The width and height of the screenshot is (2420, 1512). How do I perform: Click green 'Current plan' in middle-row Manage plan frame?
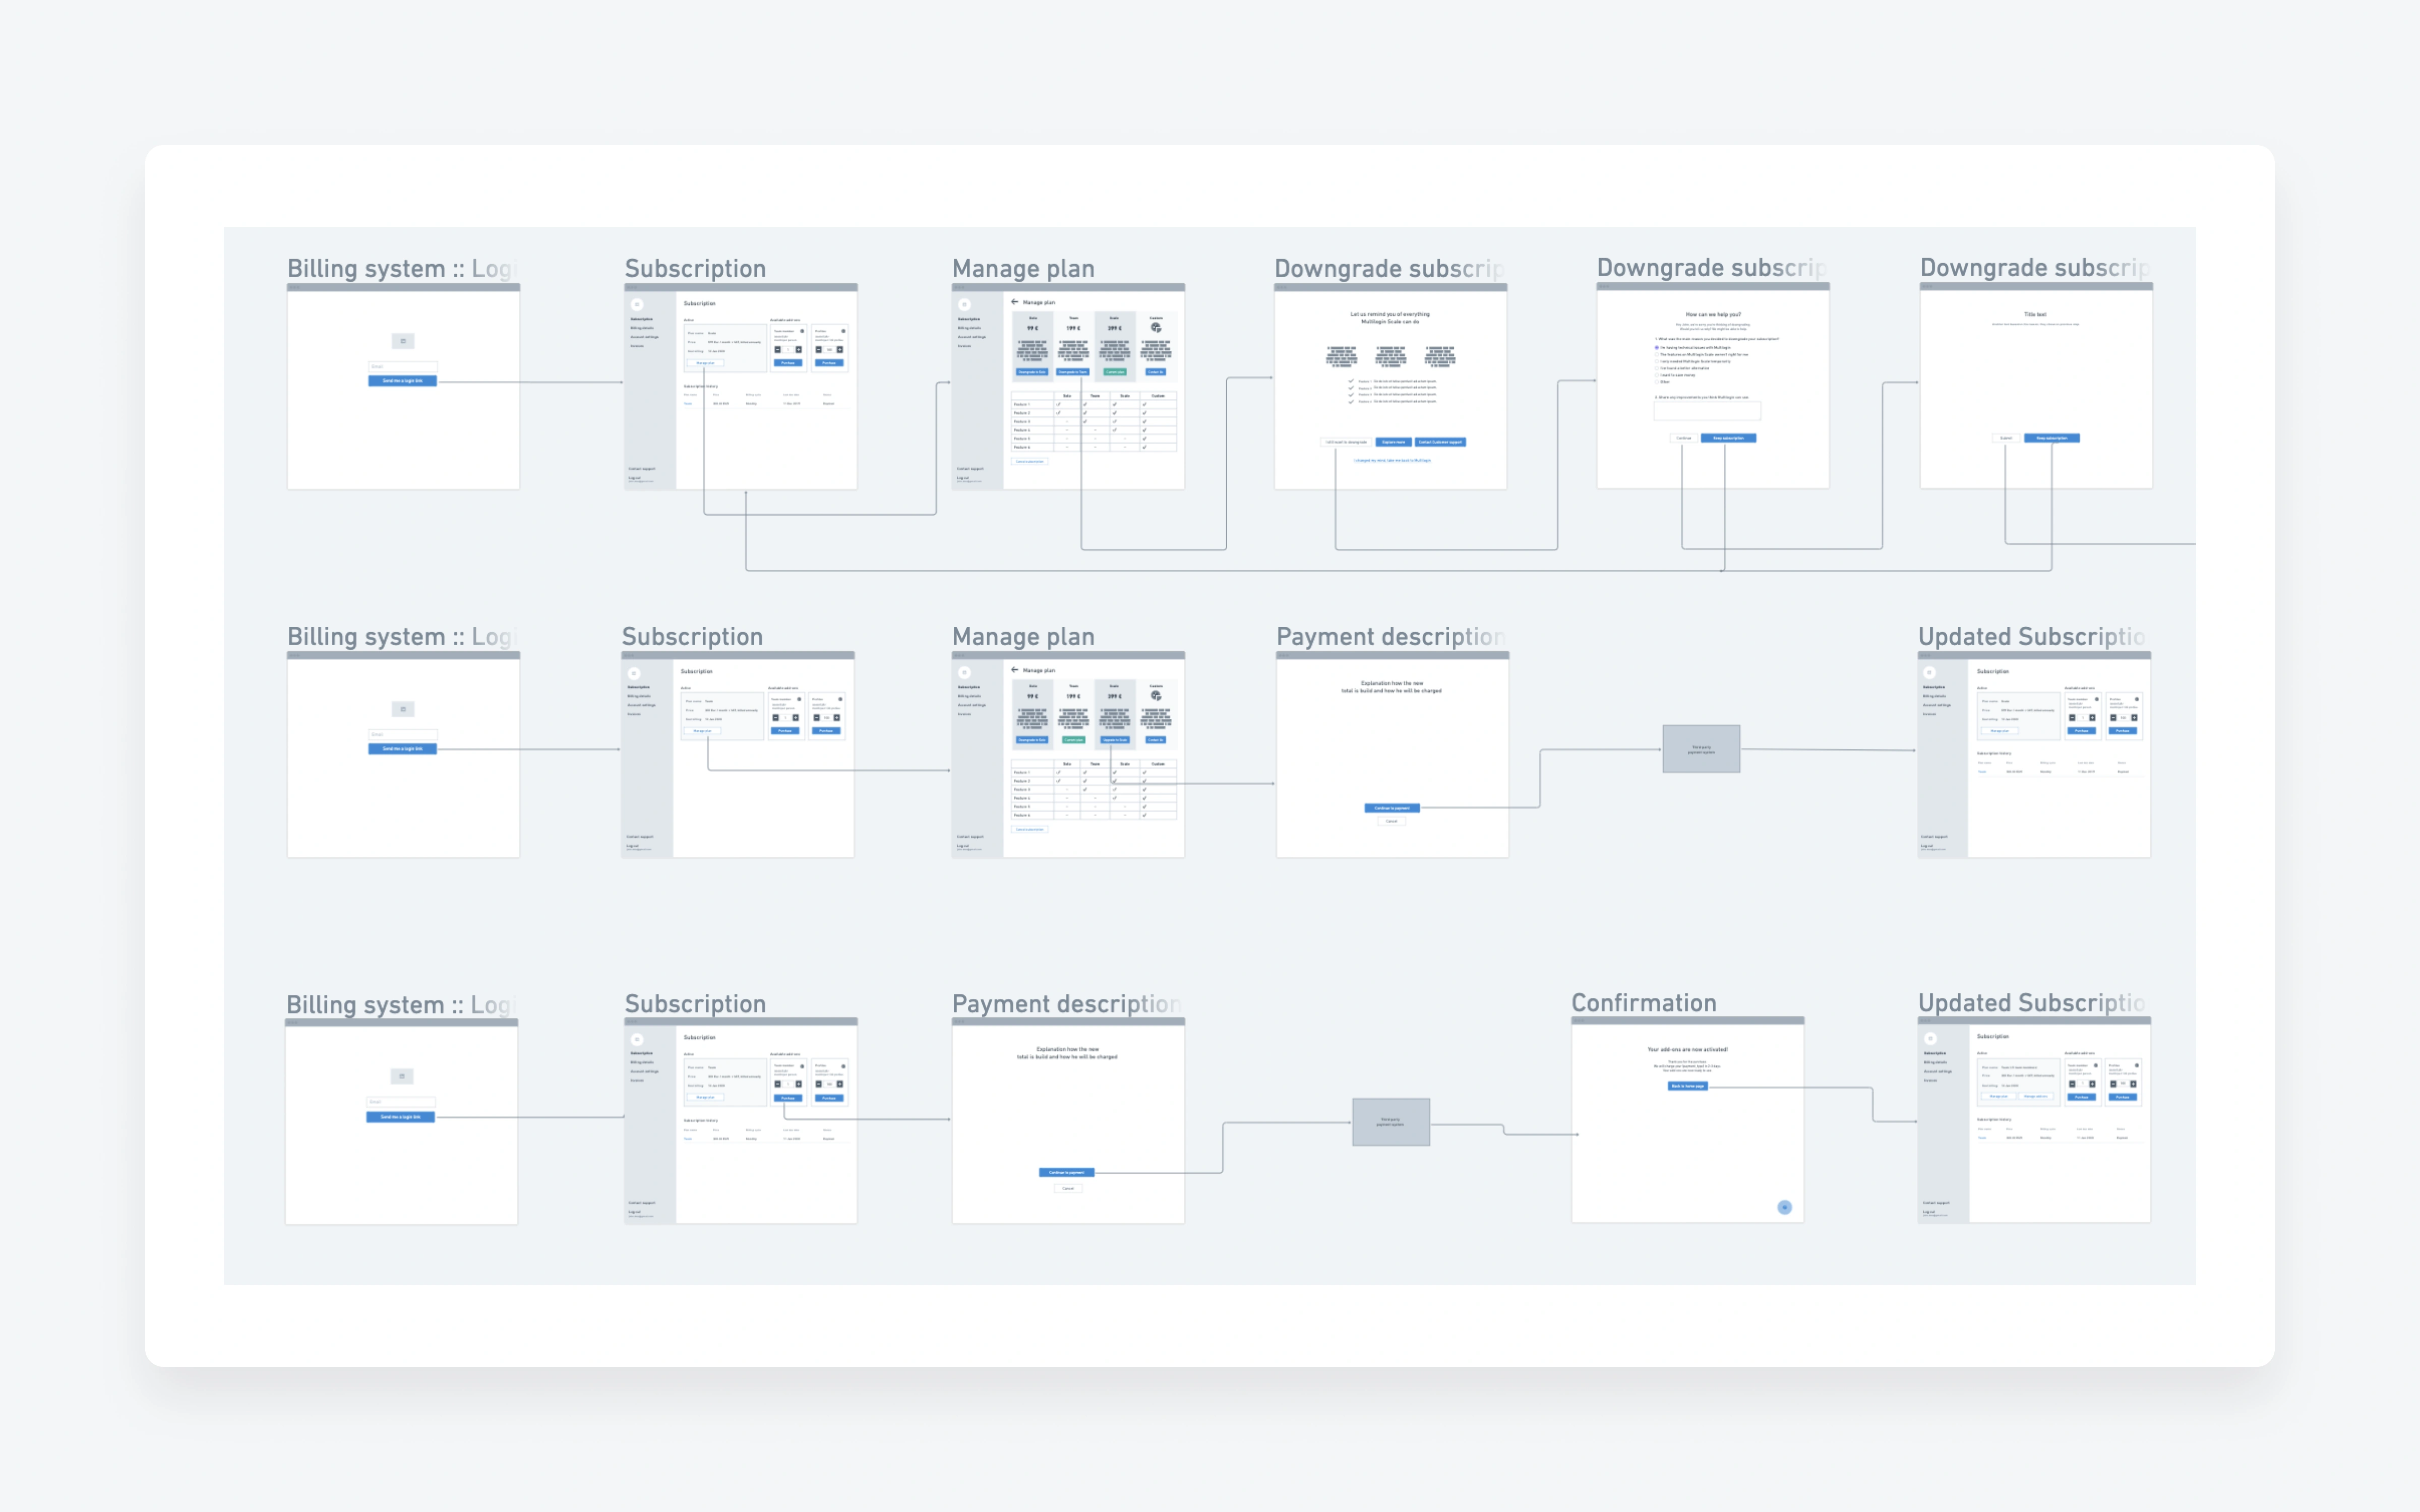tap(1073, 740)
